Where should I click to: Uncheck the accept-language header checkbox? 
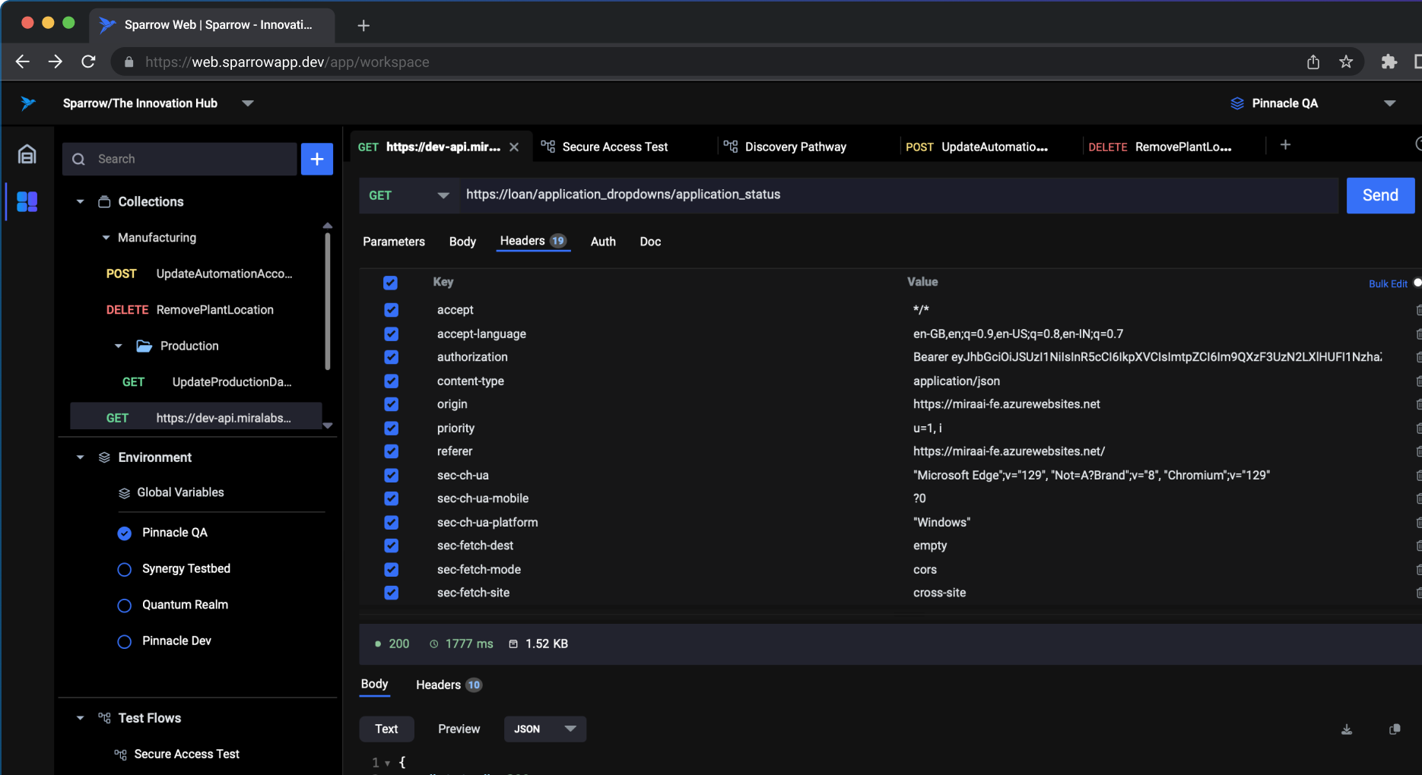click(x=391, y=334)
